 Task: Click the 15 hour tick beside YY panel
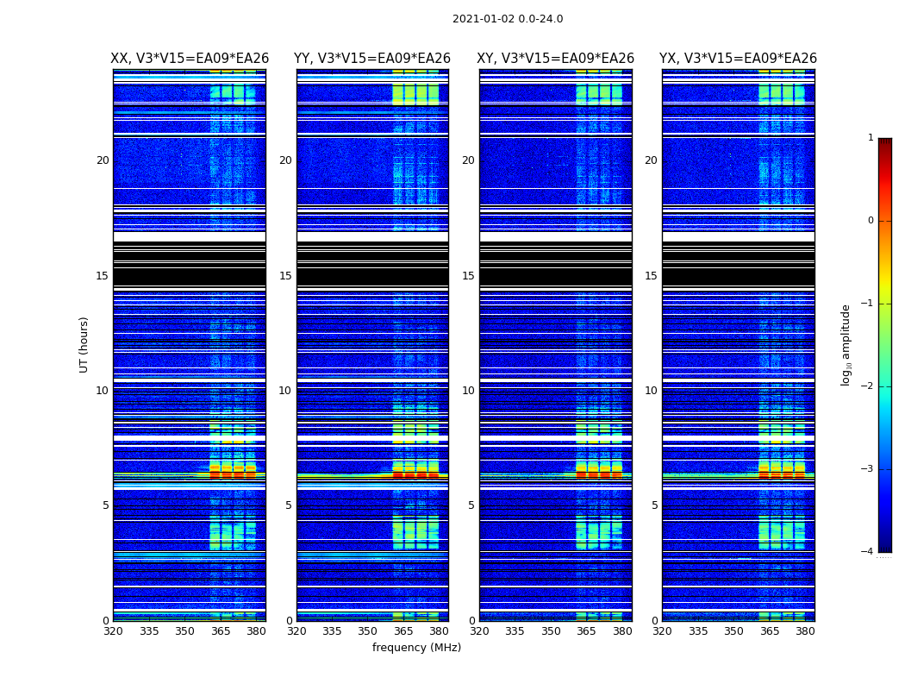[285, 276]
